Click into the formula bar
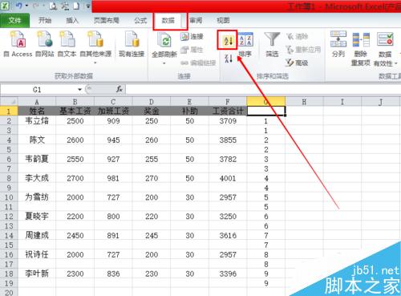Image resolution: width=401 pixels, height=296 pixels. 263,90
